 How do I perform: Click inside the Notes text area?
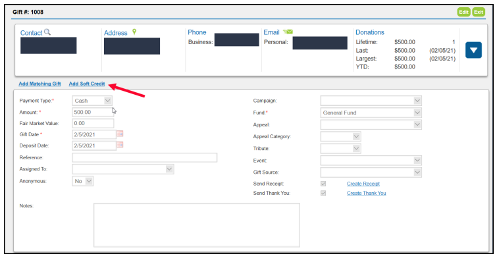tap(197, 225)
